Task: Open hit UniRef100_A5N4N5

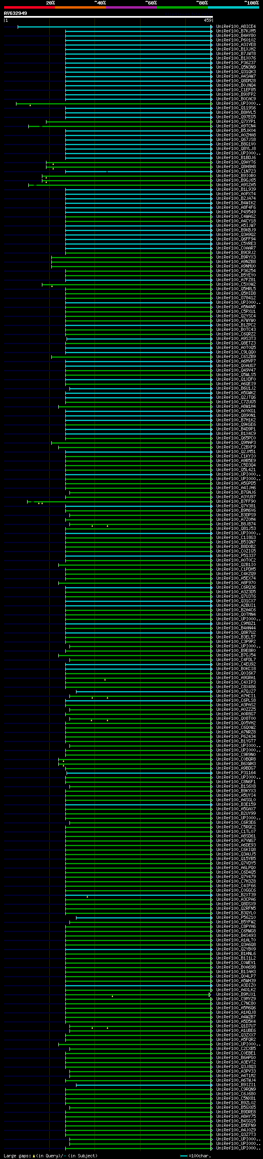Action: tap(236, 307)
